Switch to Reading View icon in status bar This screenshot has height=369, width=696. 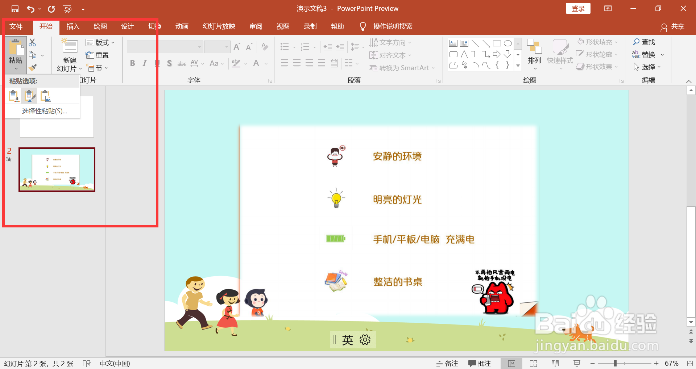point(555,363)
